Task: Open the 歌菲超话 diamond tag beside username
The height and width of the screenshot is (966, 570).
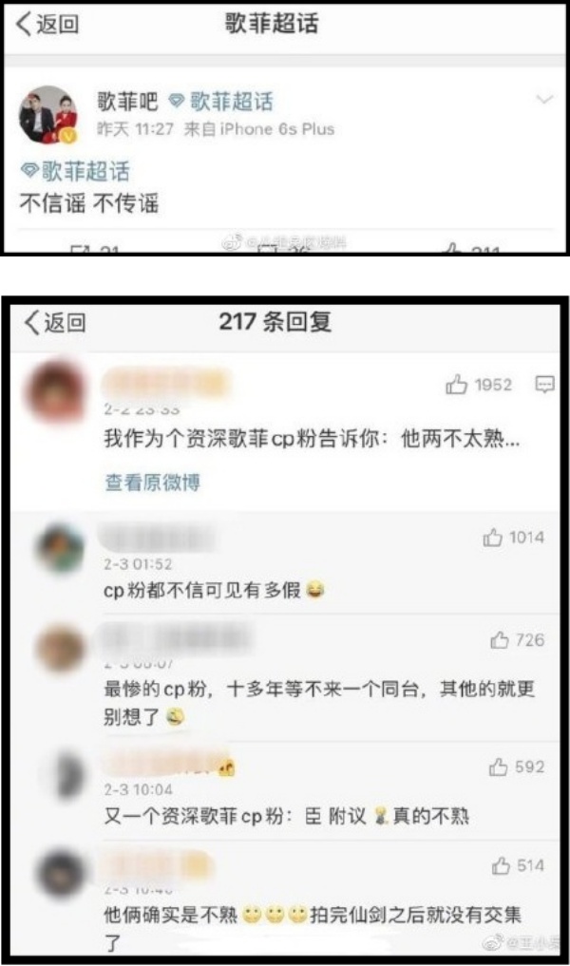Action: pos(221,102)
